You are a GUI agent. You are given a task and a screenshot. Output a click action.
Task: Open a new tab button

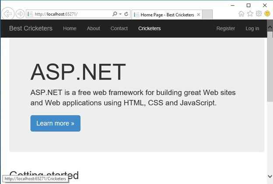[207, 14]
